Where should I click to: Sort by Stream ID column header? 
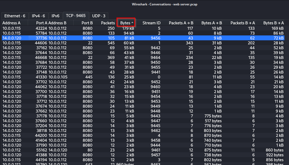pos(151,23)
